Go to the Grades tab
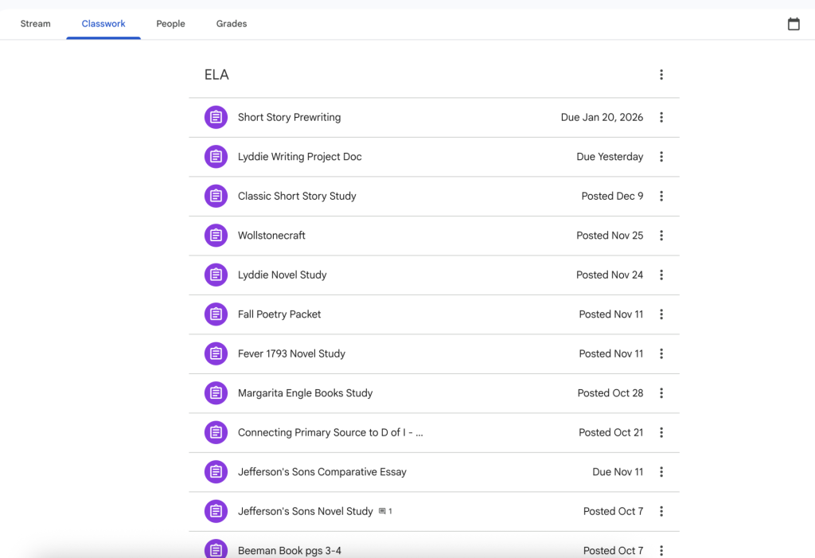Screen dimensions: 815x558 tap(232, 24)
